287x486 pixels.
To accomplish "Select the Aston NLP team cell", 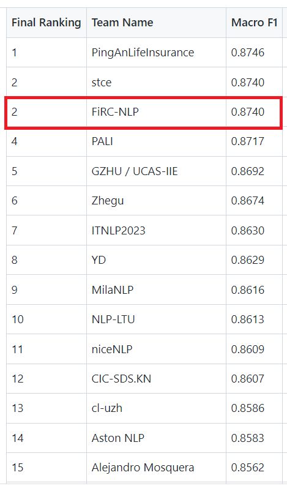I will pyautogui.click(x=156, y=438).
